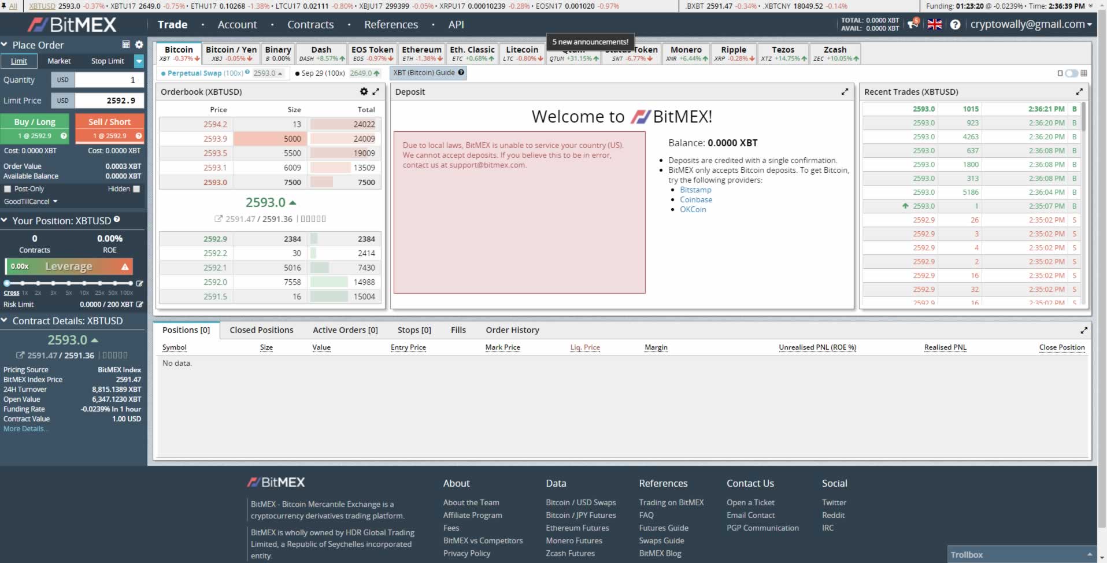Collapse the Contract Details: XBTUSD section
1107x563 pixels.
[4, 321]
